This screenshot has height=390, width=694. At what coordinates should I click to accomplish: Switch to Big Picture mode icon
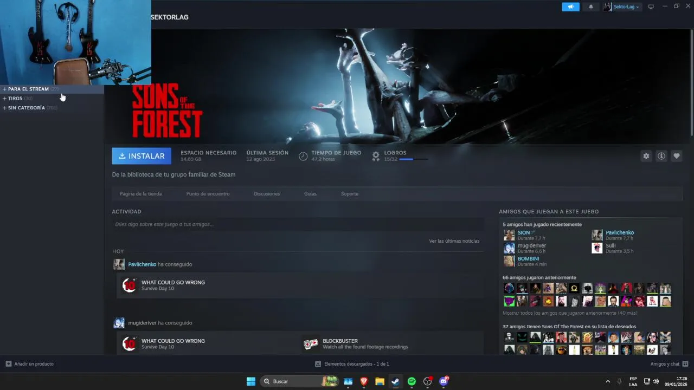tap(651, 7)
